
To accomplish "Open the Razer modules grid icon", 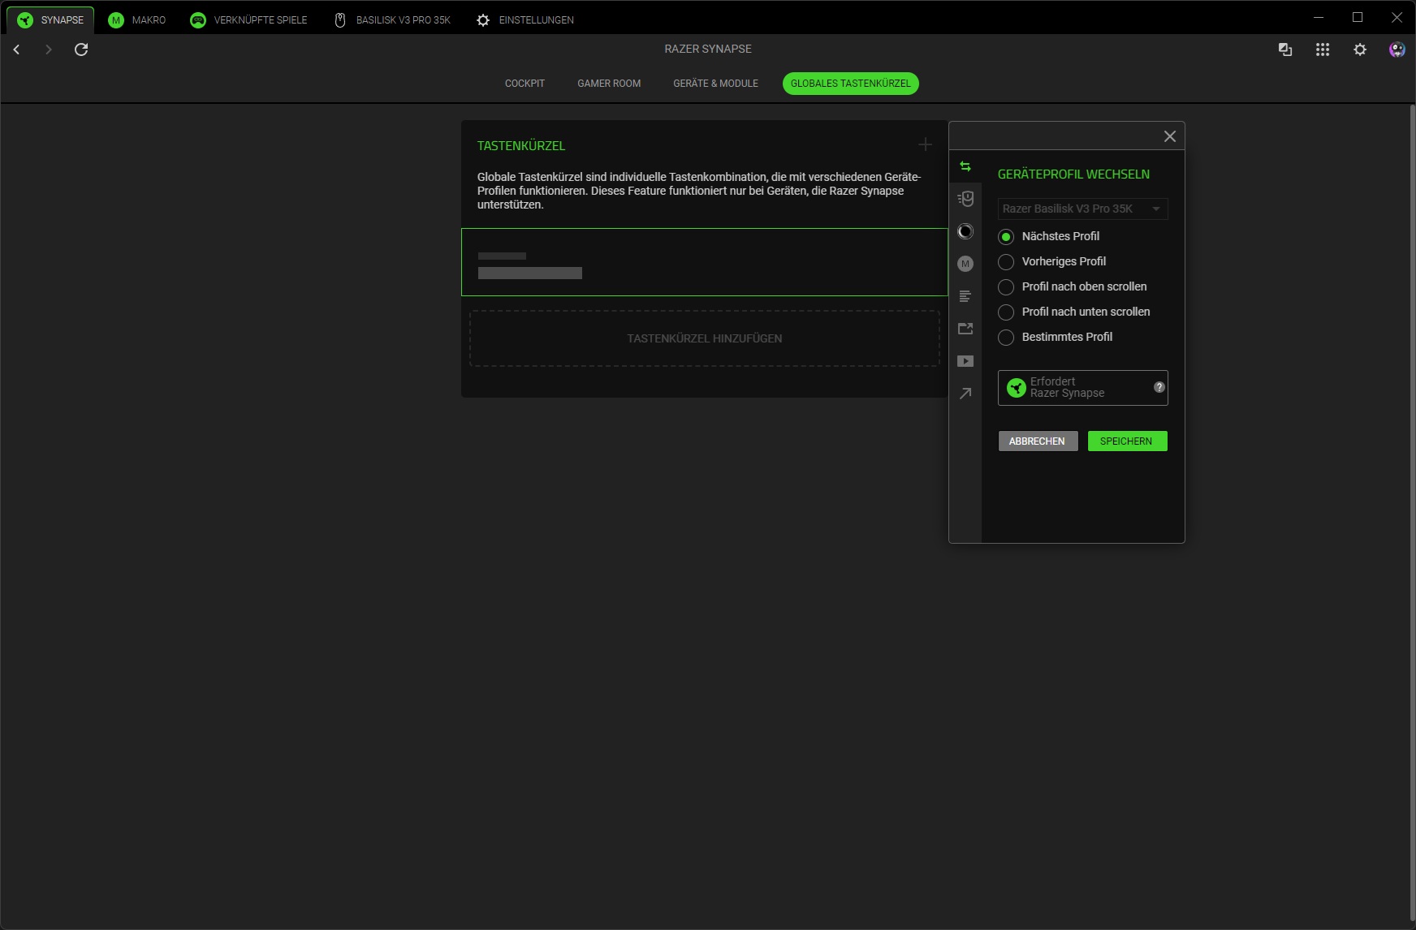I will pyautogui.click(x=1323, y=50).
